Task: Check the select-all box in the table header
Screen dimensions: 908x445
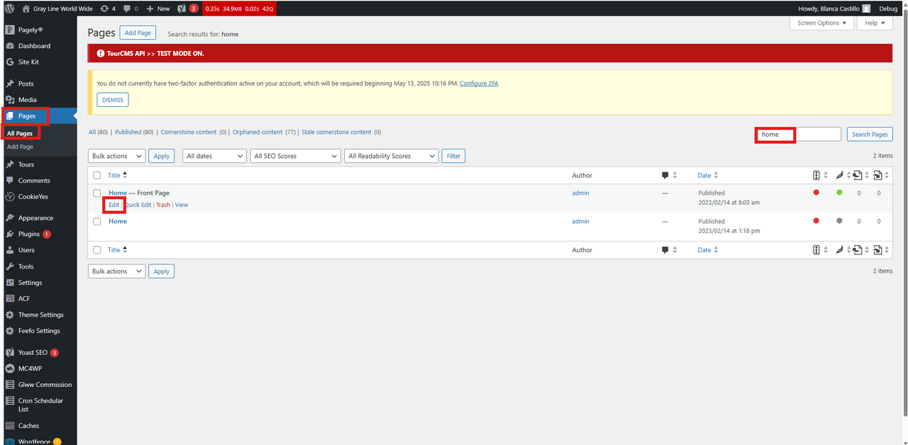Action: coord(97,176)
